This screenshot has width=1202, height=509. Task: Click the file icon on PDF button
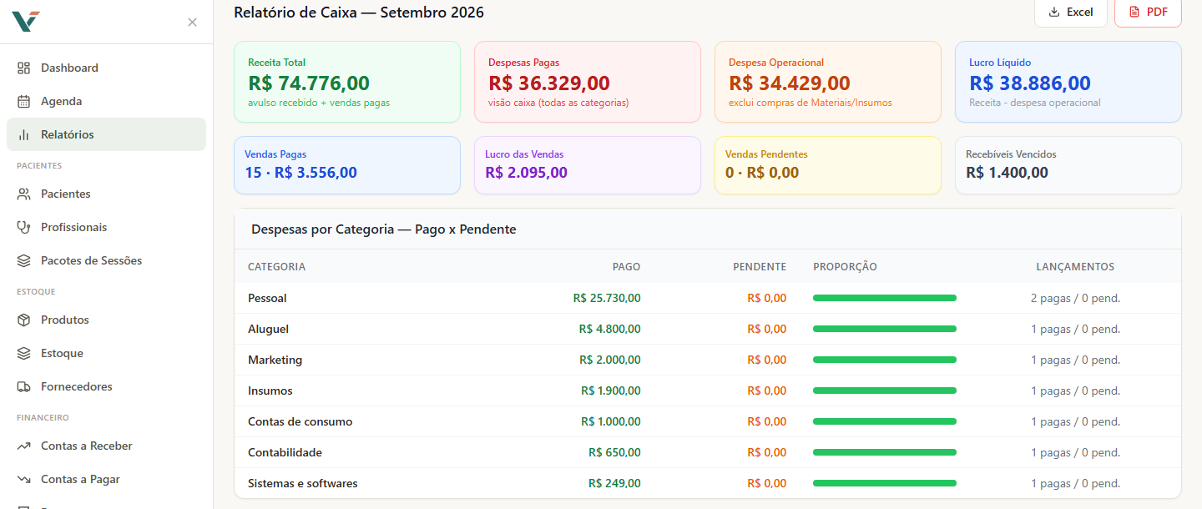[1134, 12]
